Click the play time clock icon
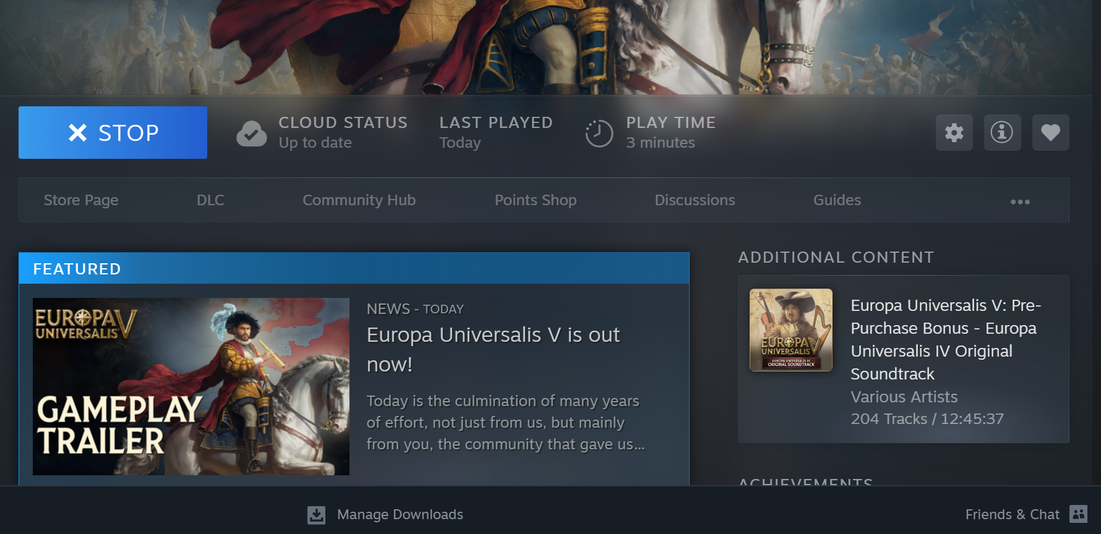The width and height of the screenshot is (1101, 534). [599, 133]
